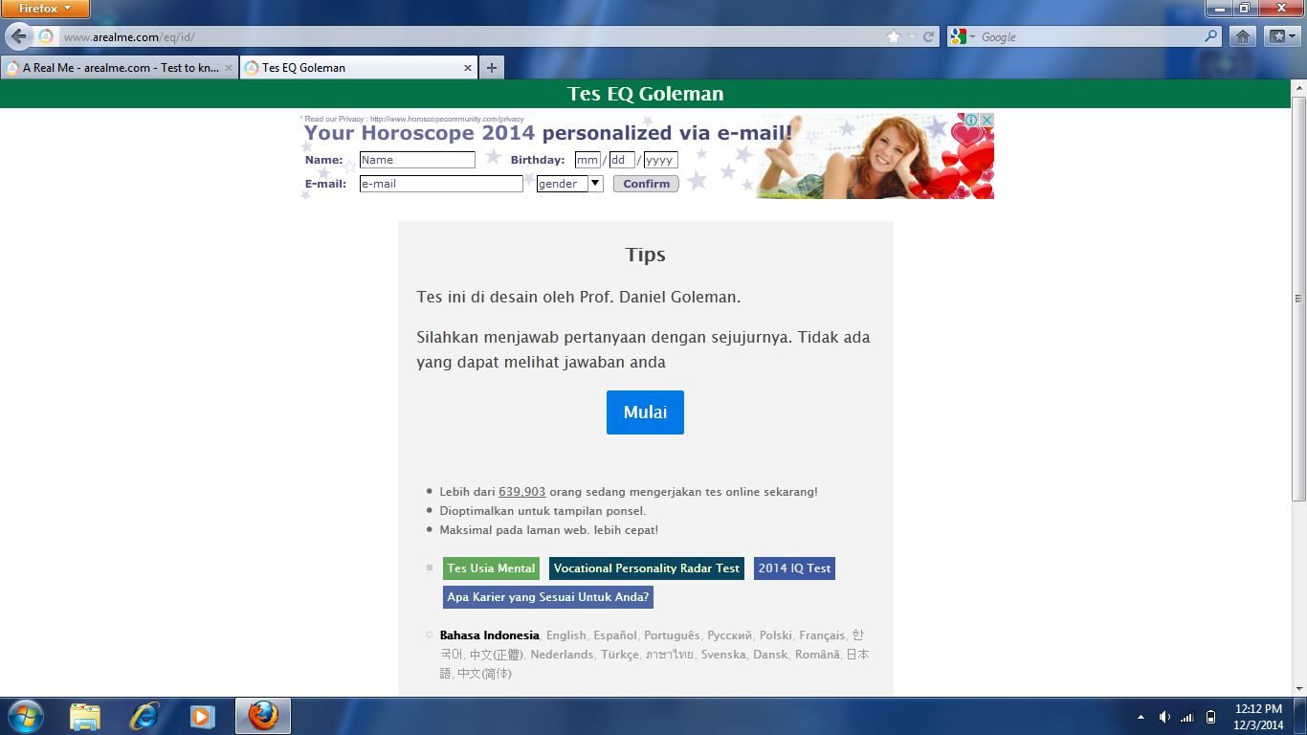Click the site identity icon beside URL
Screen dimensions: 1307x735
[45, 36]
